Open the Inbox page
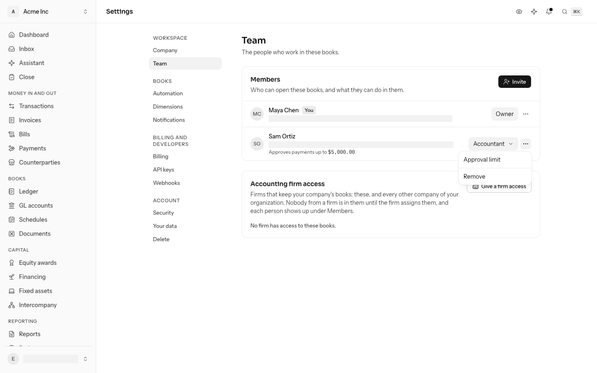The width and height of the screenshot is (597, 373). (x=48, y=49)
